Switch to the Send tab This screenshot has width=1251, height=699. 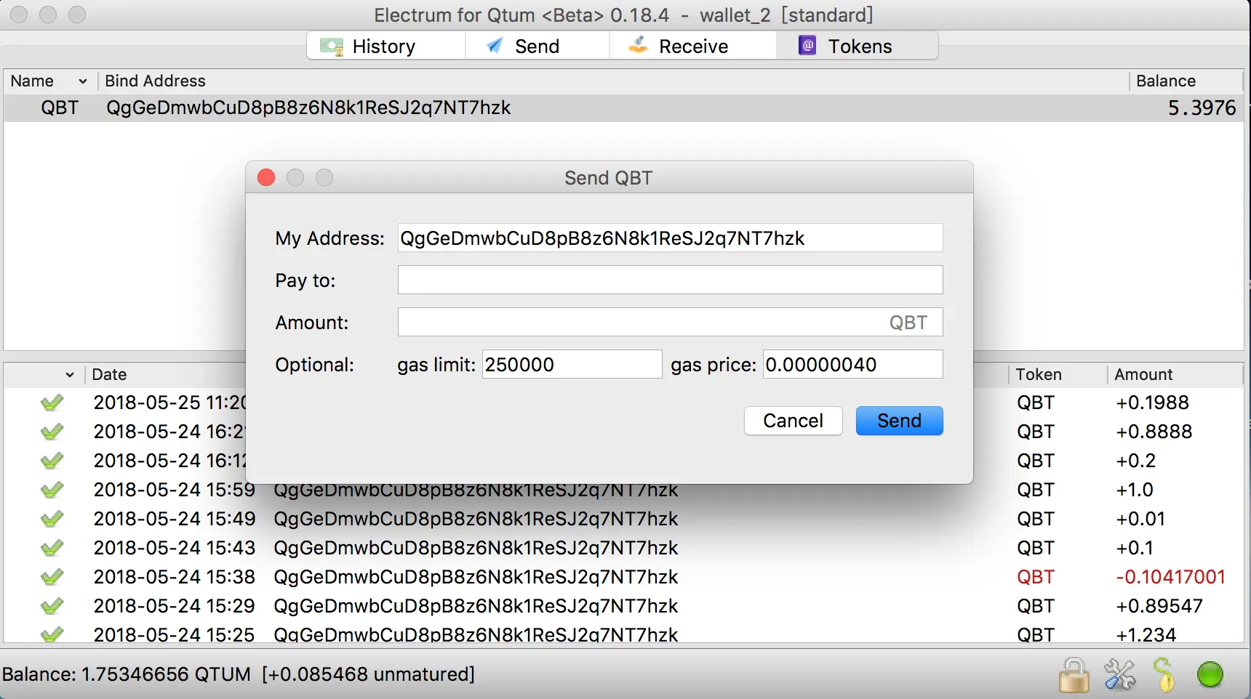(537, 46)
